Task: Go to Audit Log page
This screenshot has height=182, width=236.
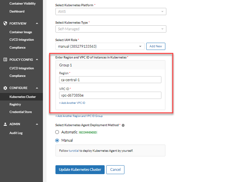Action: [x=16, y=133]
